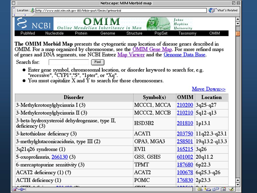
Task: Open OMIM entry 176830
Action: point(185,180)
